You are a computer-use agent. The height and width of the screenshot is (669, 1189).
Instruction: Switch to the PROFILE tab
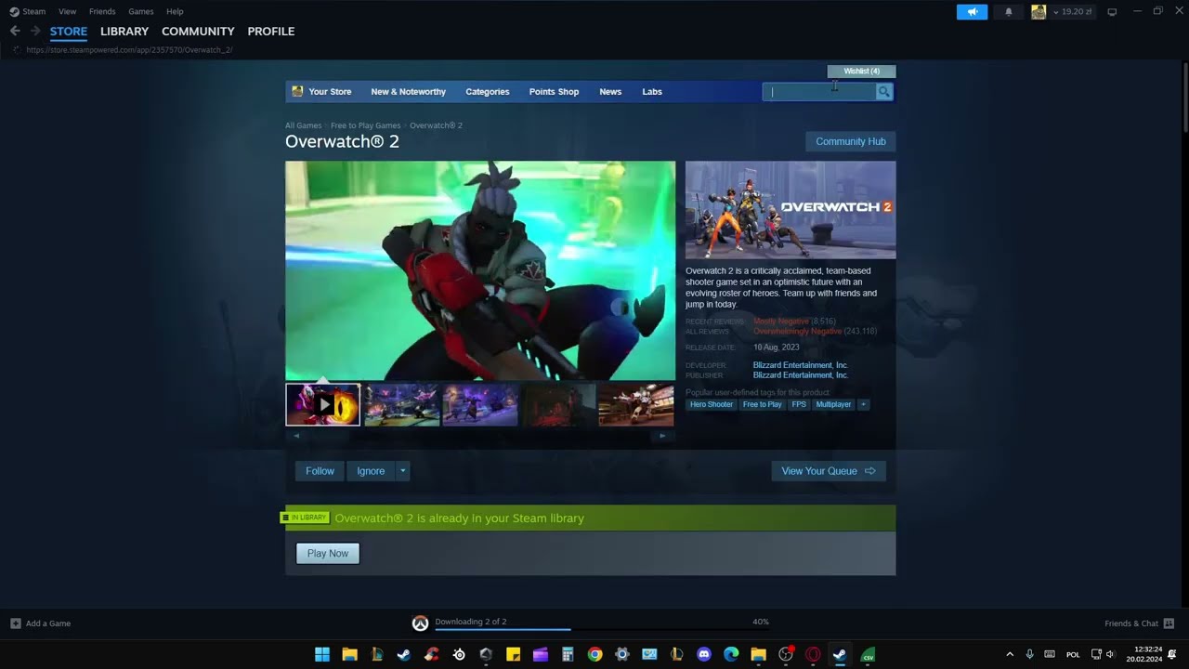pos(271,31)
